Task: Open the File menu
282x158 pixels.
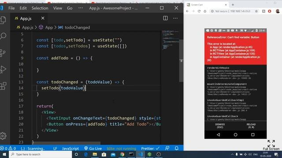Action: coord(11,8)
